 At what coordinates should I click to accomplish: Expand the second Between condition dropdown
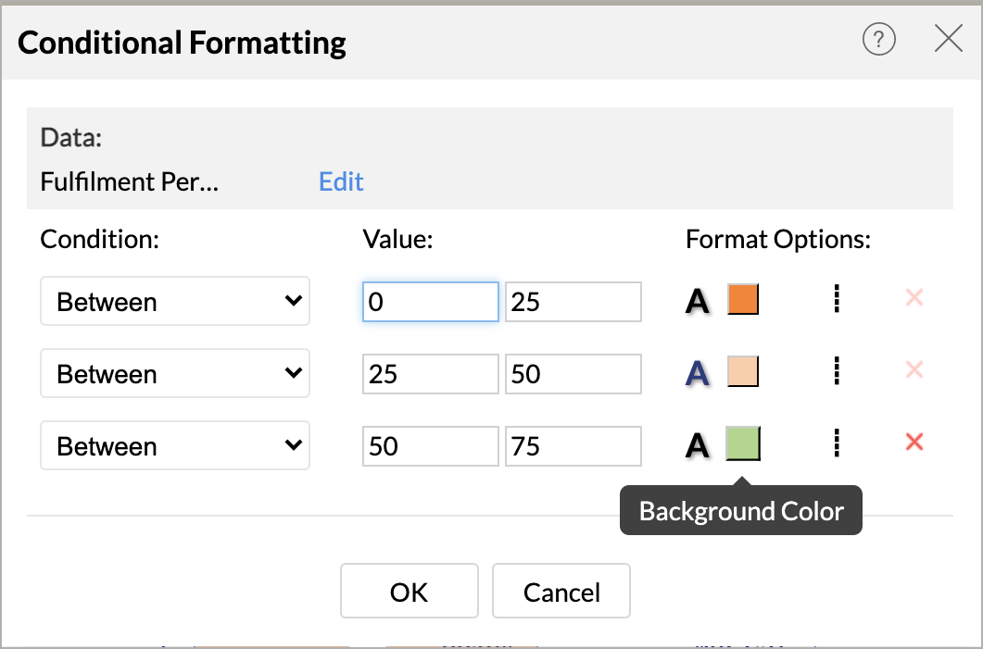[175, 374]
